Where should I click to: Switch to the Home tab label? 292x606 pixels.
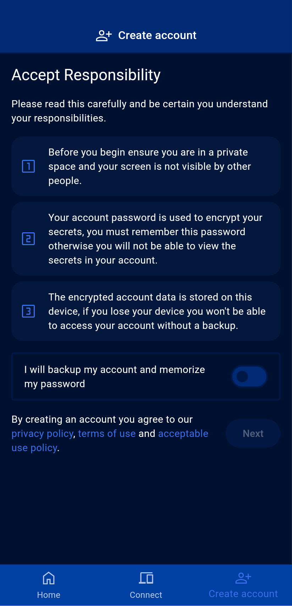(x=49, y=595)
